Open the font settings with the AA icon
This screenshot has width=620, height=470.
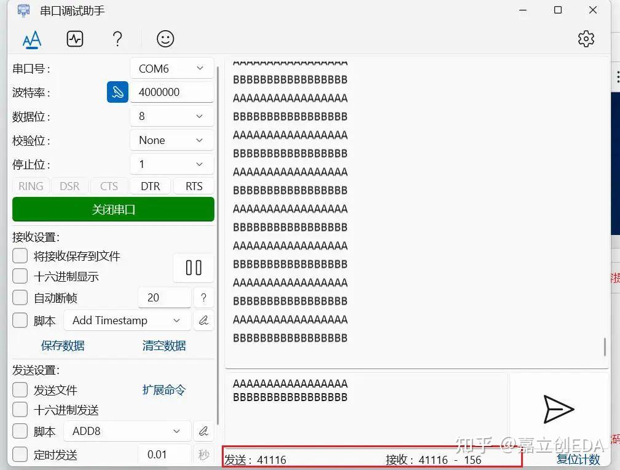click(31, 39)
